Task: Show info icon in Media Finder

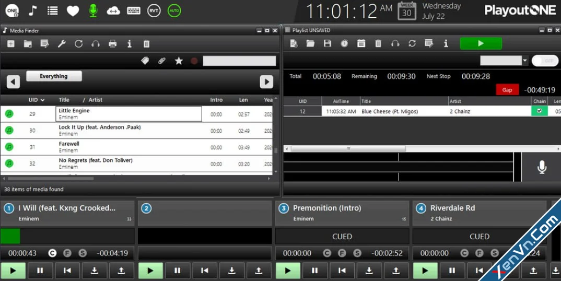Action: 130,44
